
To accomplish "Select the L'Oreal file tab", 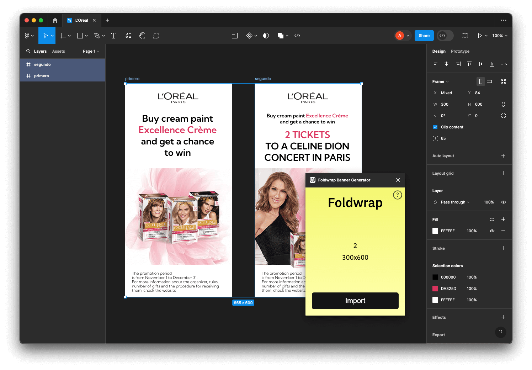I will pyautogui.click(x=81, y=20).
